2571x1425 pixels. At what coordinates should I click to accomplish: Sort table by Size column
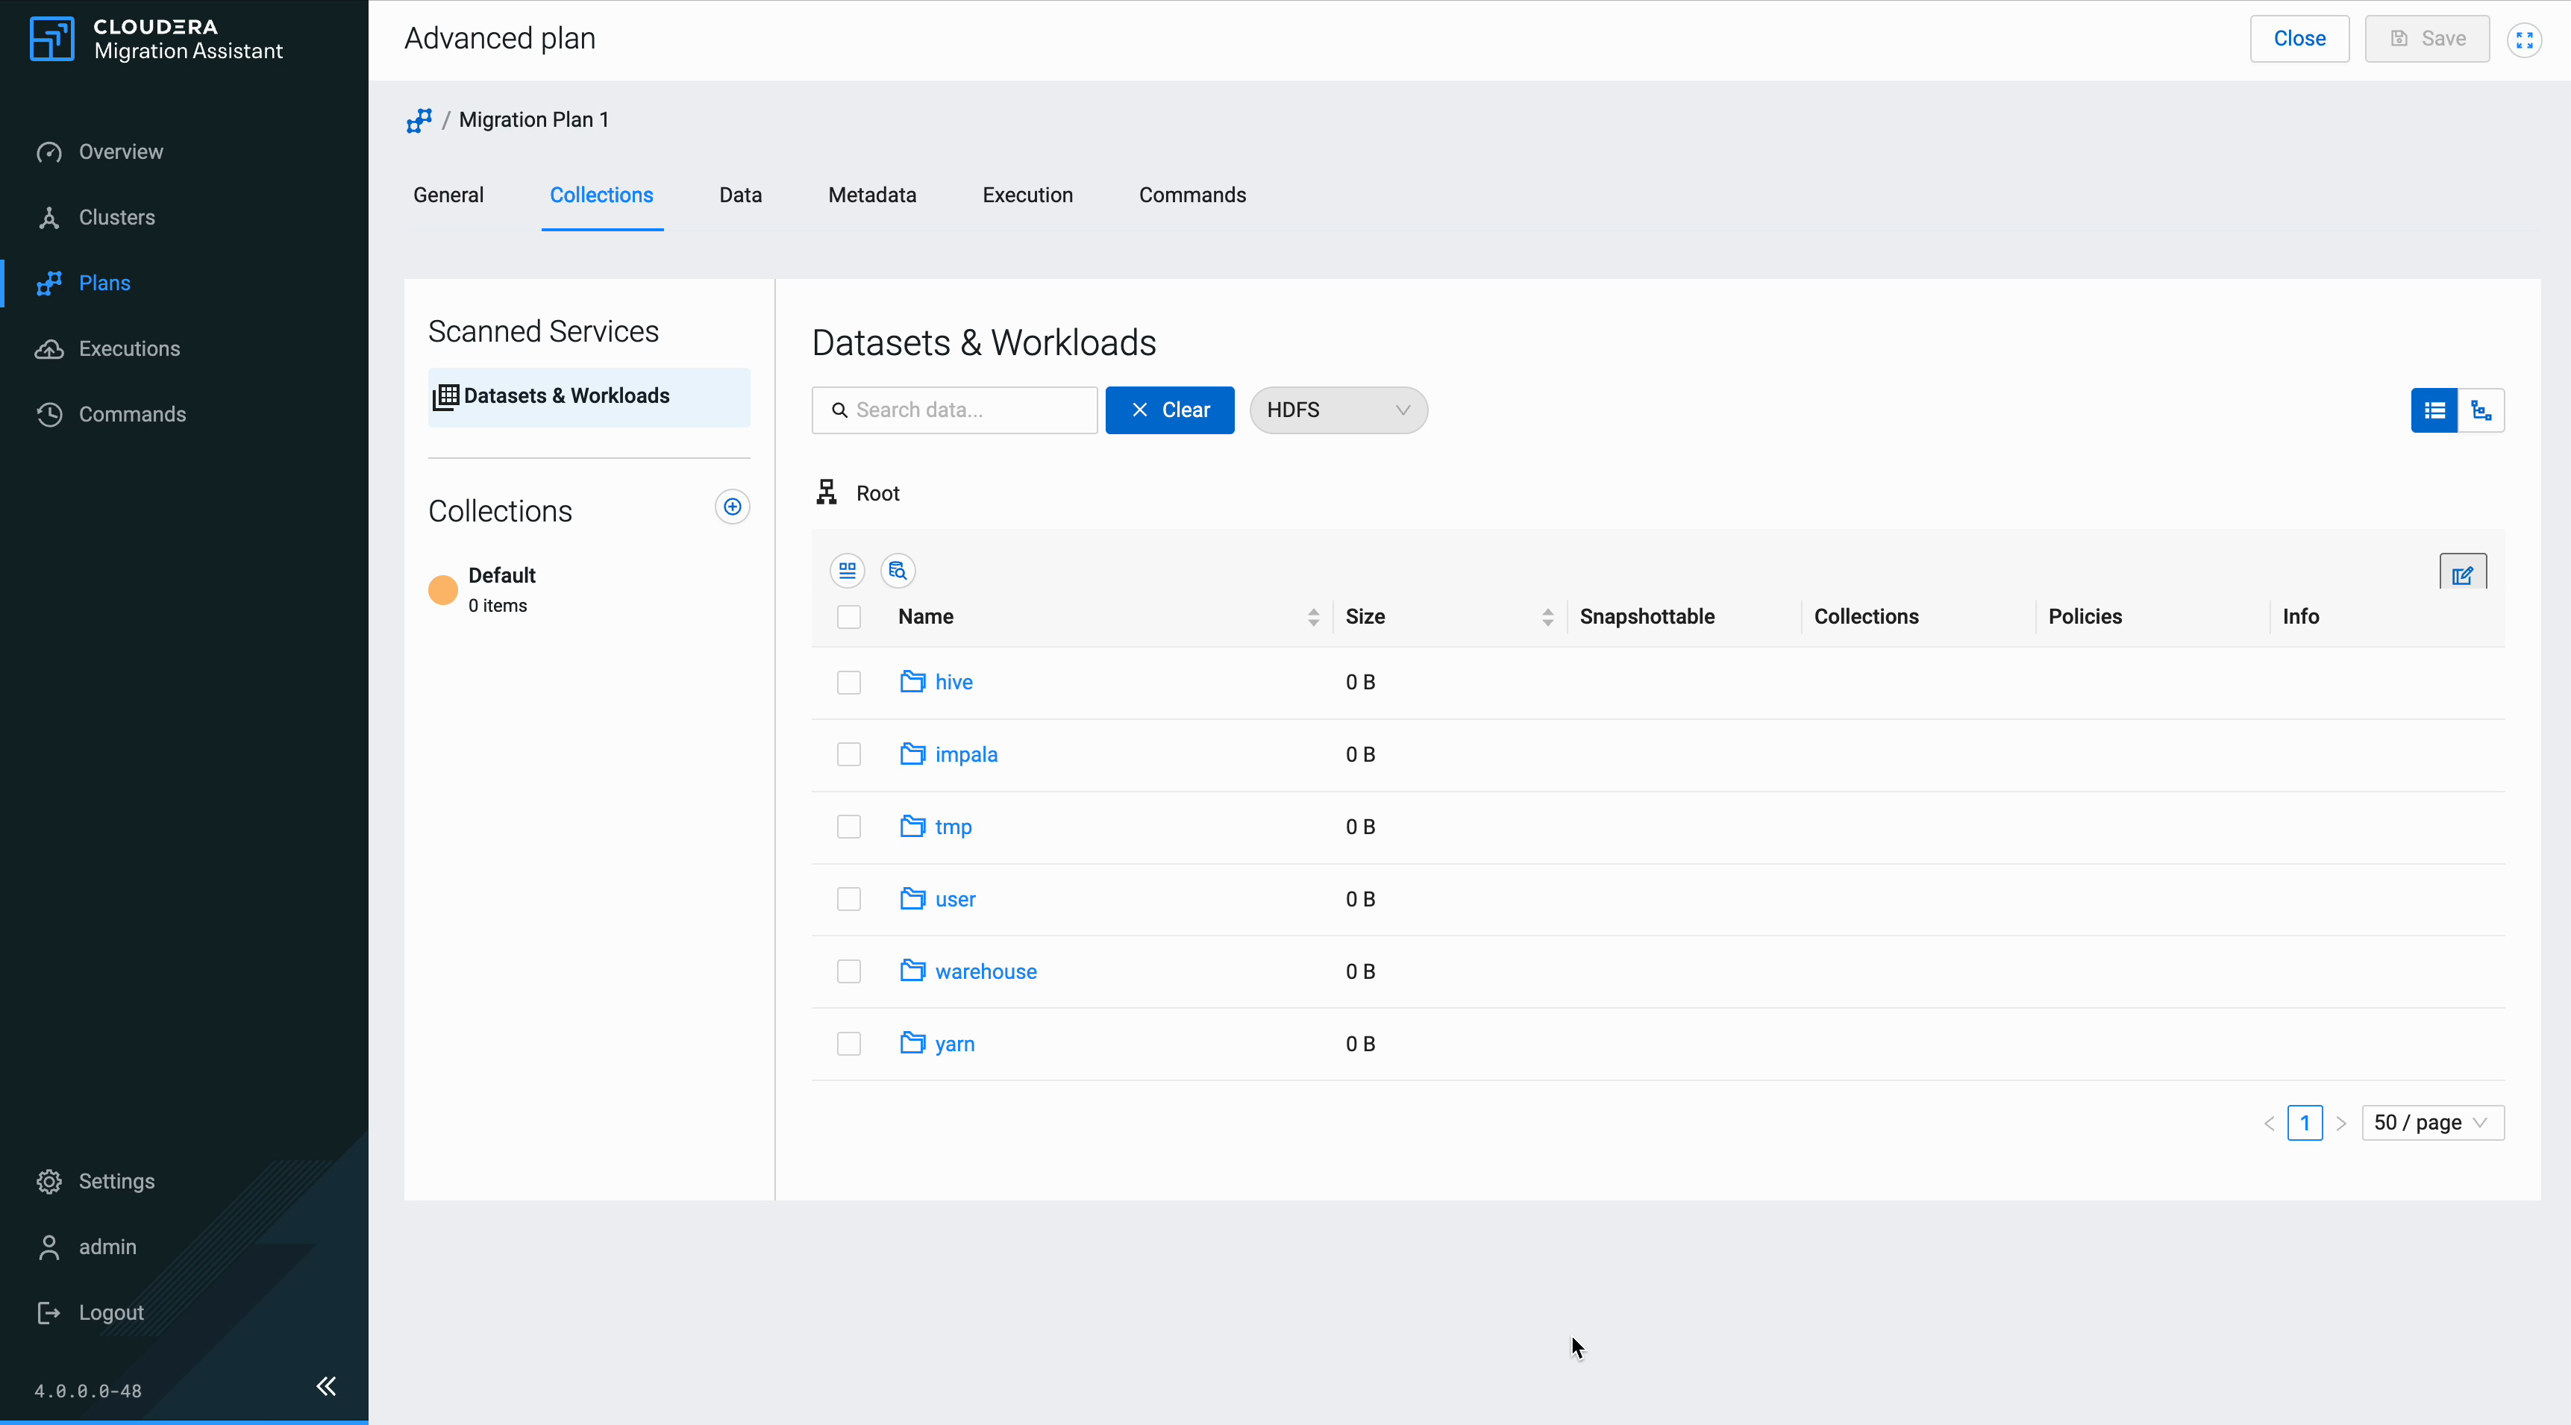[1548, 618]
